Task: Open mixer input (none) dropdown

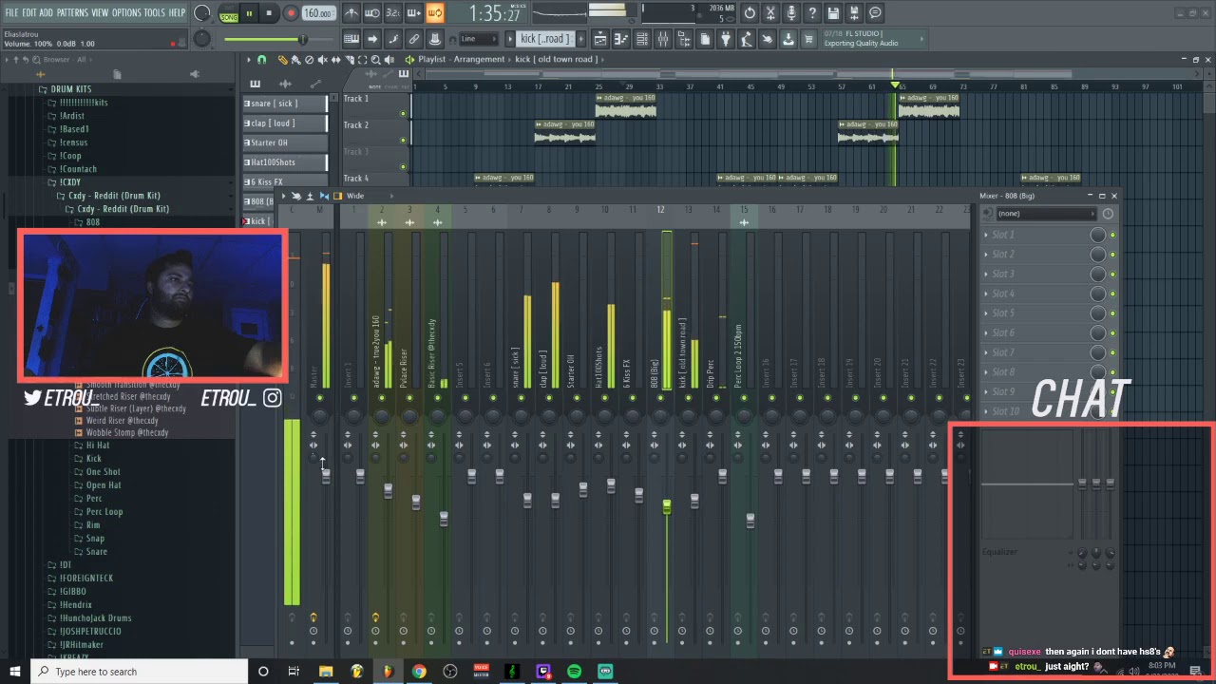Action: point(1045,214)
